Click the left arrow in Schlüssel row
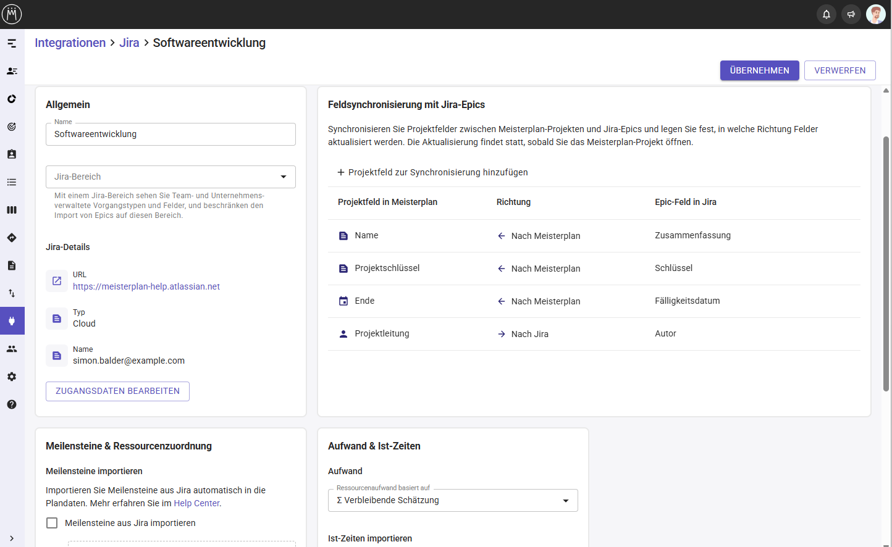Screen dimensions: 892x547 coord(502,269)
